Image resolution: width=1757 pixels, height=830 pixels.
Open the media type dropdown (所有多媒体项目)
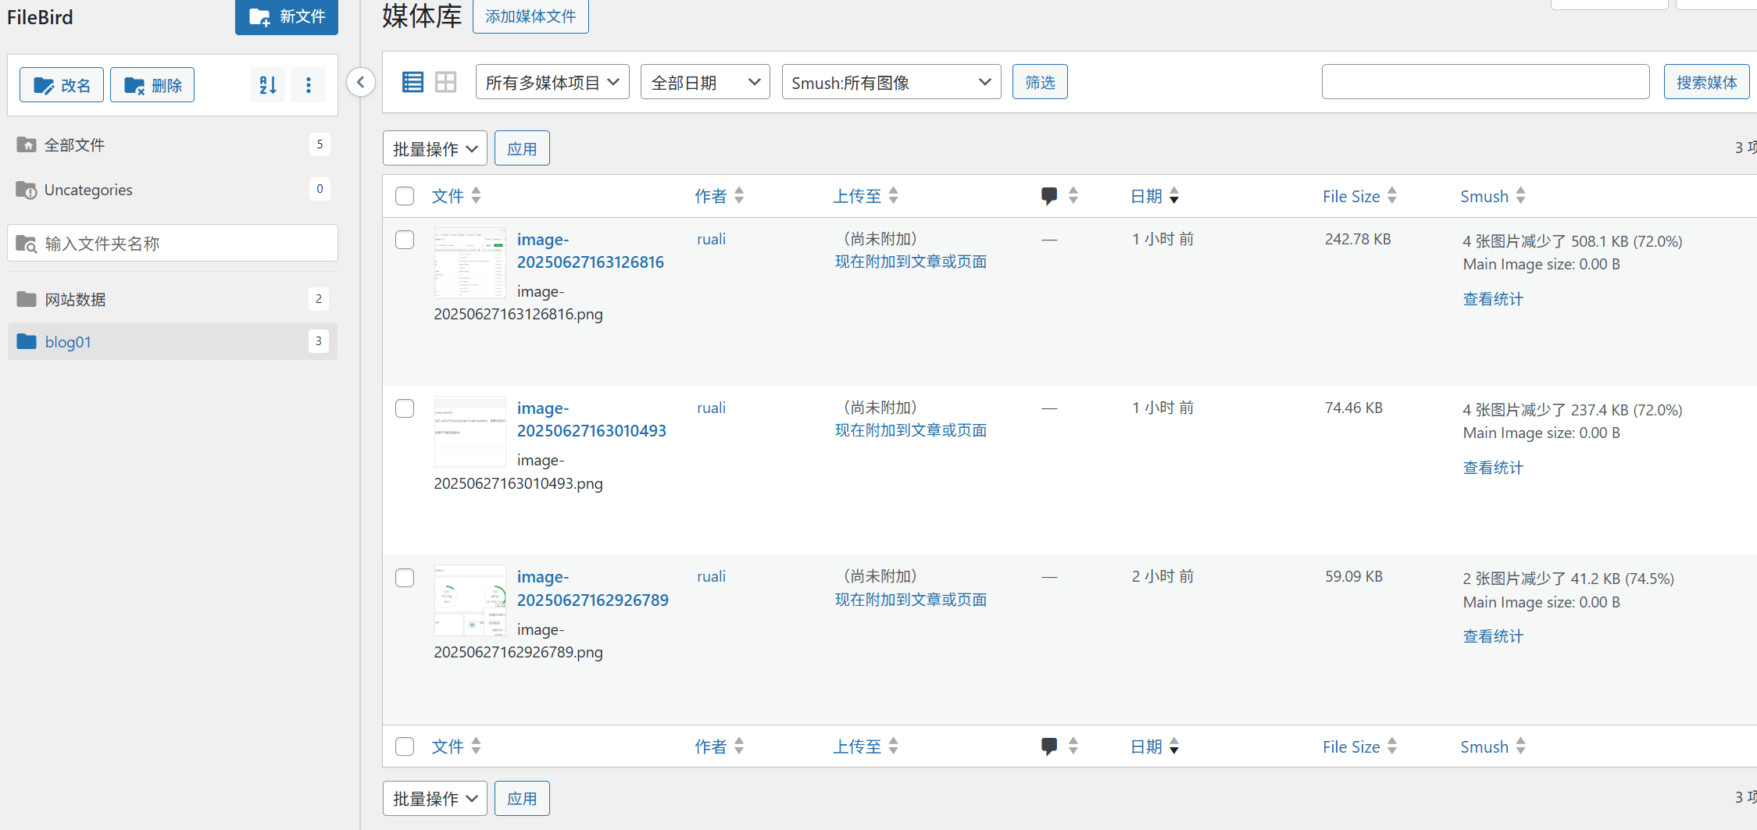point(552,82)
